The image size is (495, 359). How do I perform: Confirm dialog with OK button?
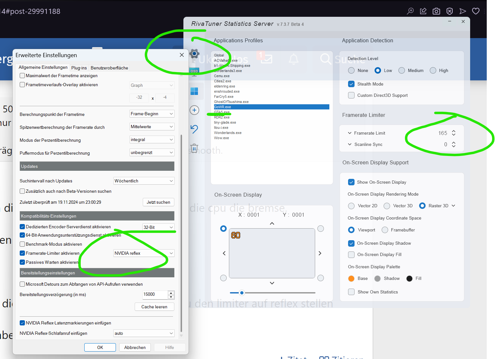(x=100, y=347)
